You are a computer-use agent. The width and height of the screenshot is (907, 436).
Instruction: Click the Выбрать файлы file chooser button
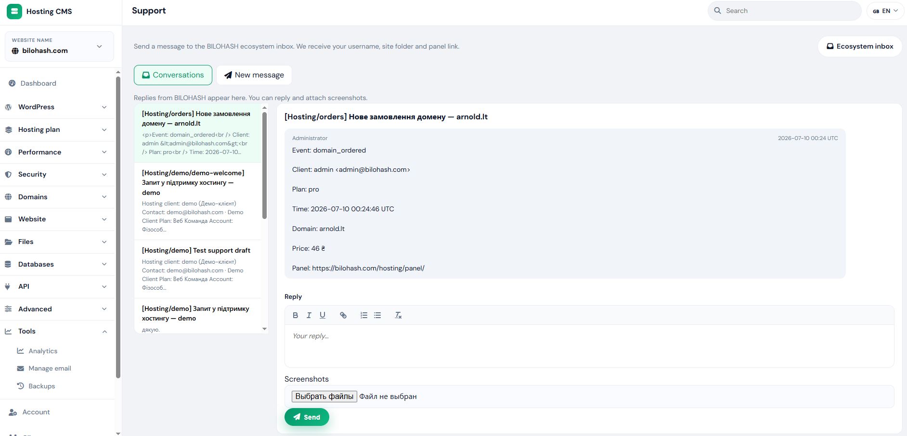tap(324, 396)
